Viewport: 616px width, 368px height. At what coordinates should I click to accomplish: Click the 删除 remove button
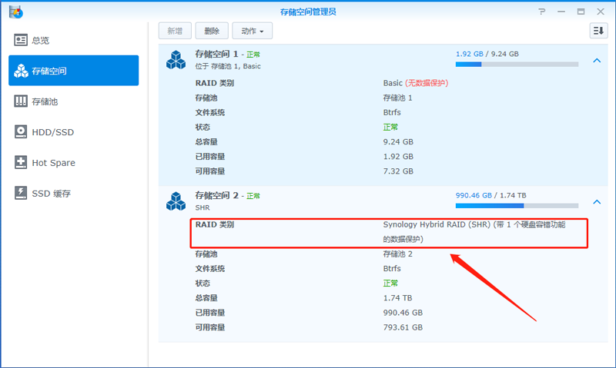(x=212, y=31)
